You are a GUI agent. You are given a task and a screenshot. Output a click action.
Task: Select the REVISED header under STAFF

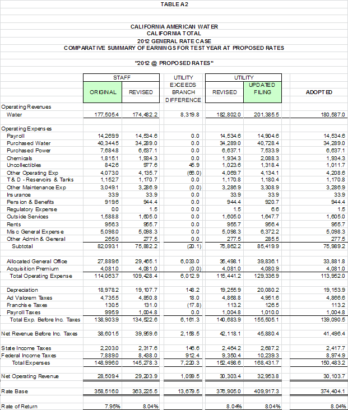pos(141,92)
